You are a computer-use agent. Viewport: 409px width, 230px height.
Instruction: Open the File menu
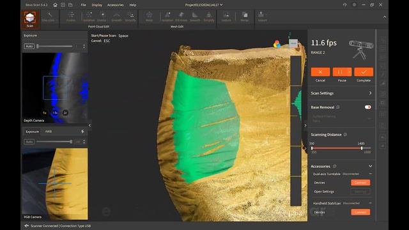tap(83, 5)
